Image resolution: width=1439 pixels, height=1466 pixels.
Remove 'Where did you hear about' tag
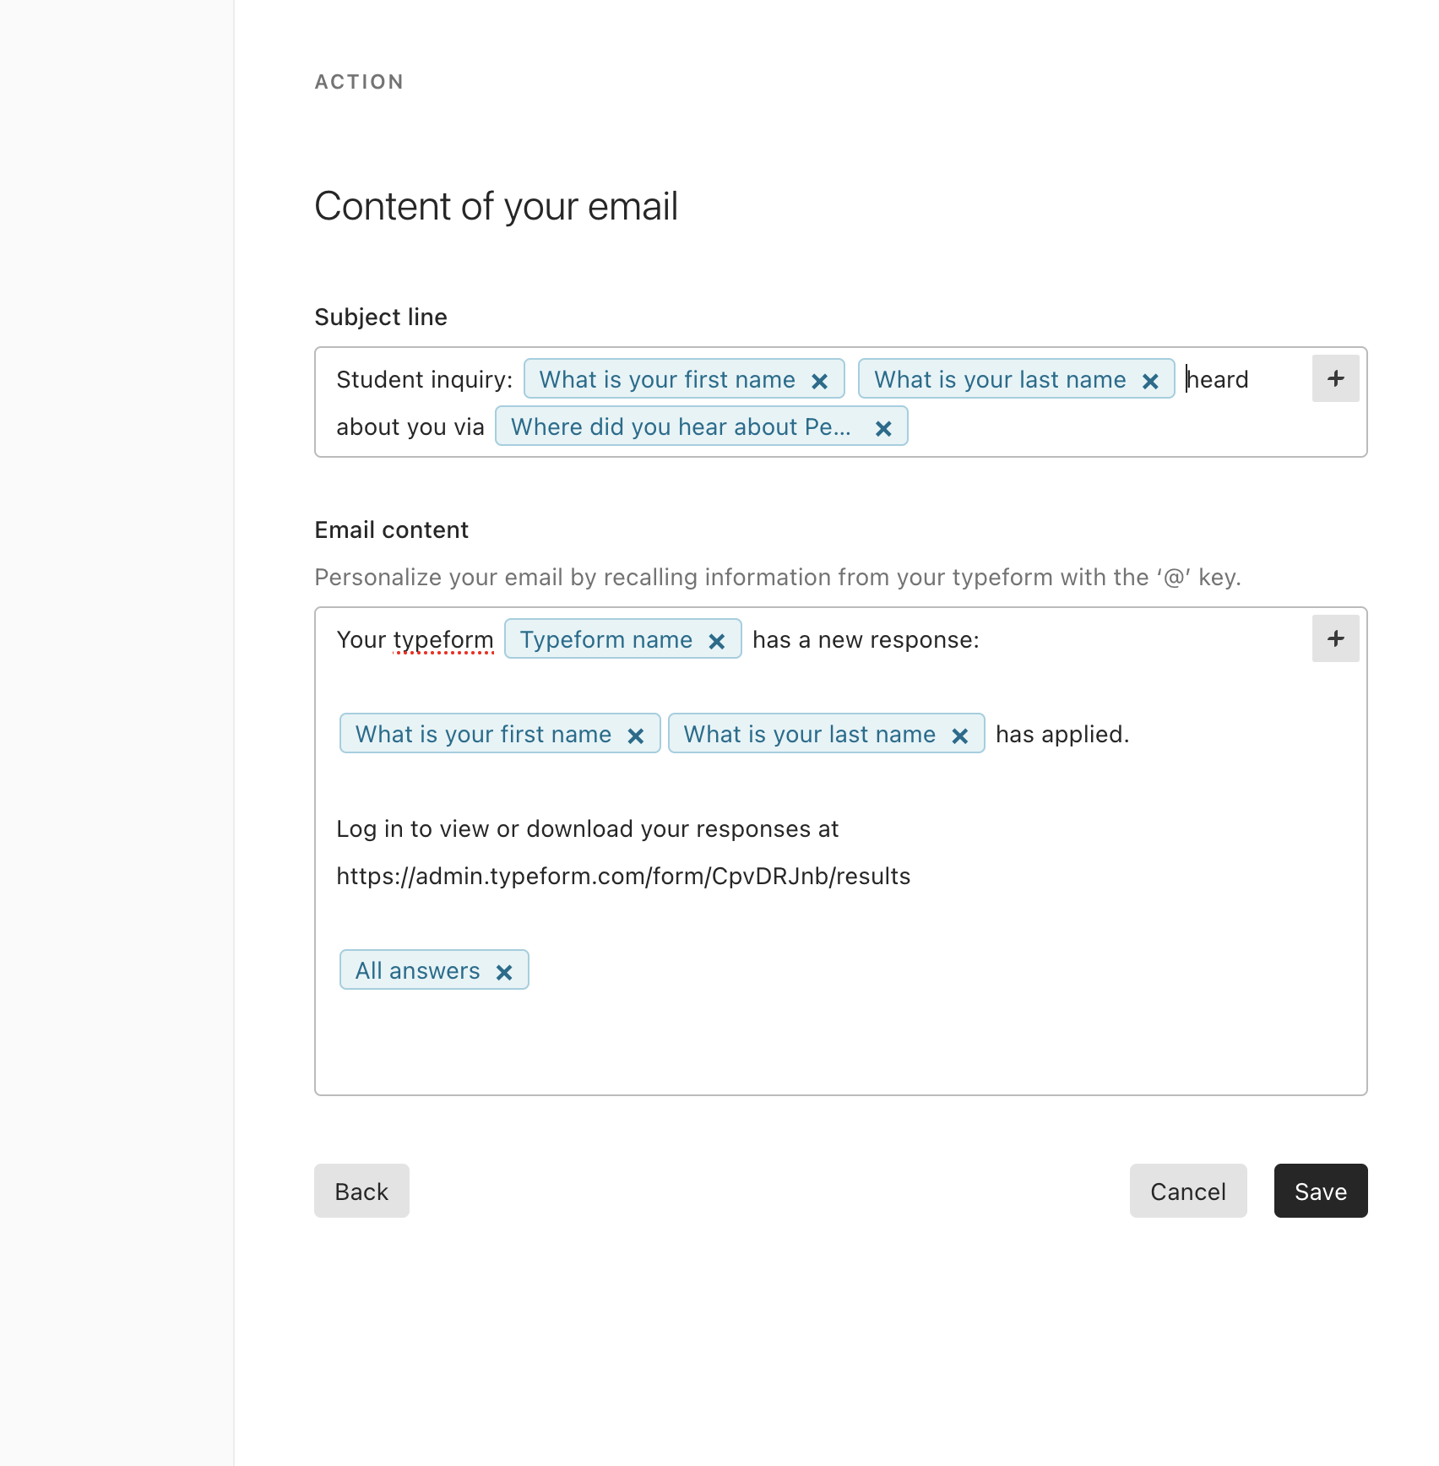(x=883, y=428)
